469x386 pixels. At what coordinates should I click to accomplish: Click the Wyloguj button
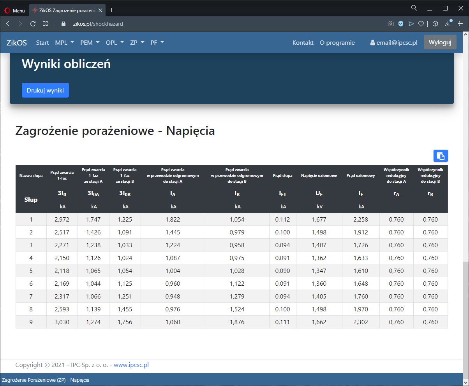[x=440, y=42]
